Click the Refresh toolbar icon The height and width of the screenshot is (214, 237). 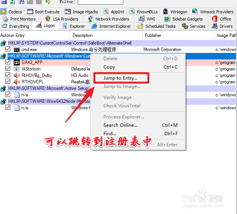pos(13,2)
